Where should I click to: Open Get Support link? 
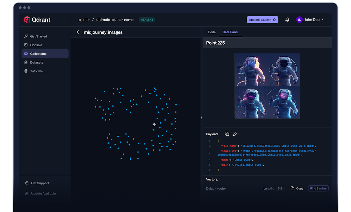(40, 183)
